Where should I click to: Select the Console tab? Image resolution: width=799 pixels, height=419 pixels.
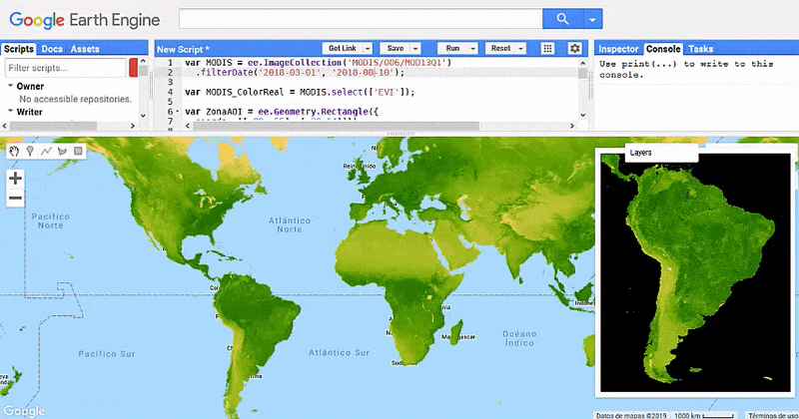point(663,49)
